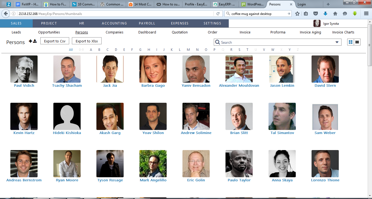This screenshot has height=199, width=372.
Task: Click the Export to Xlsx button
Action: (x=87, y=41)
